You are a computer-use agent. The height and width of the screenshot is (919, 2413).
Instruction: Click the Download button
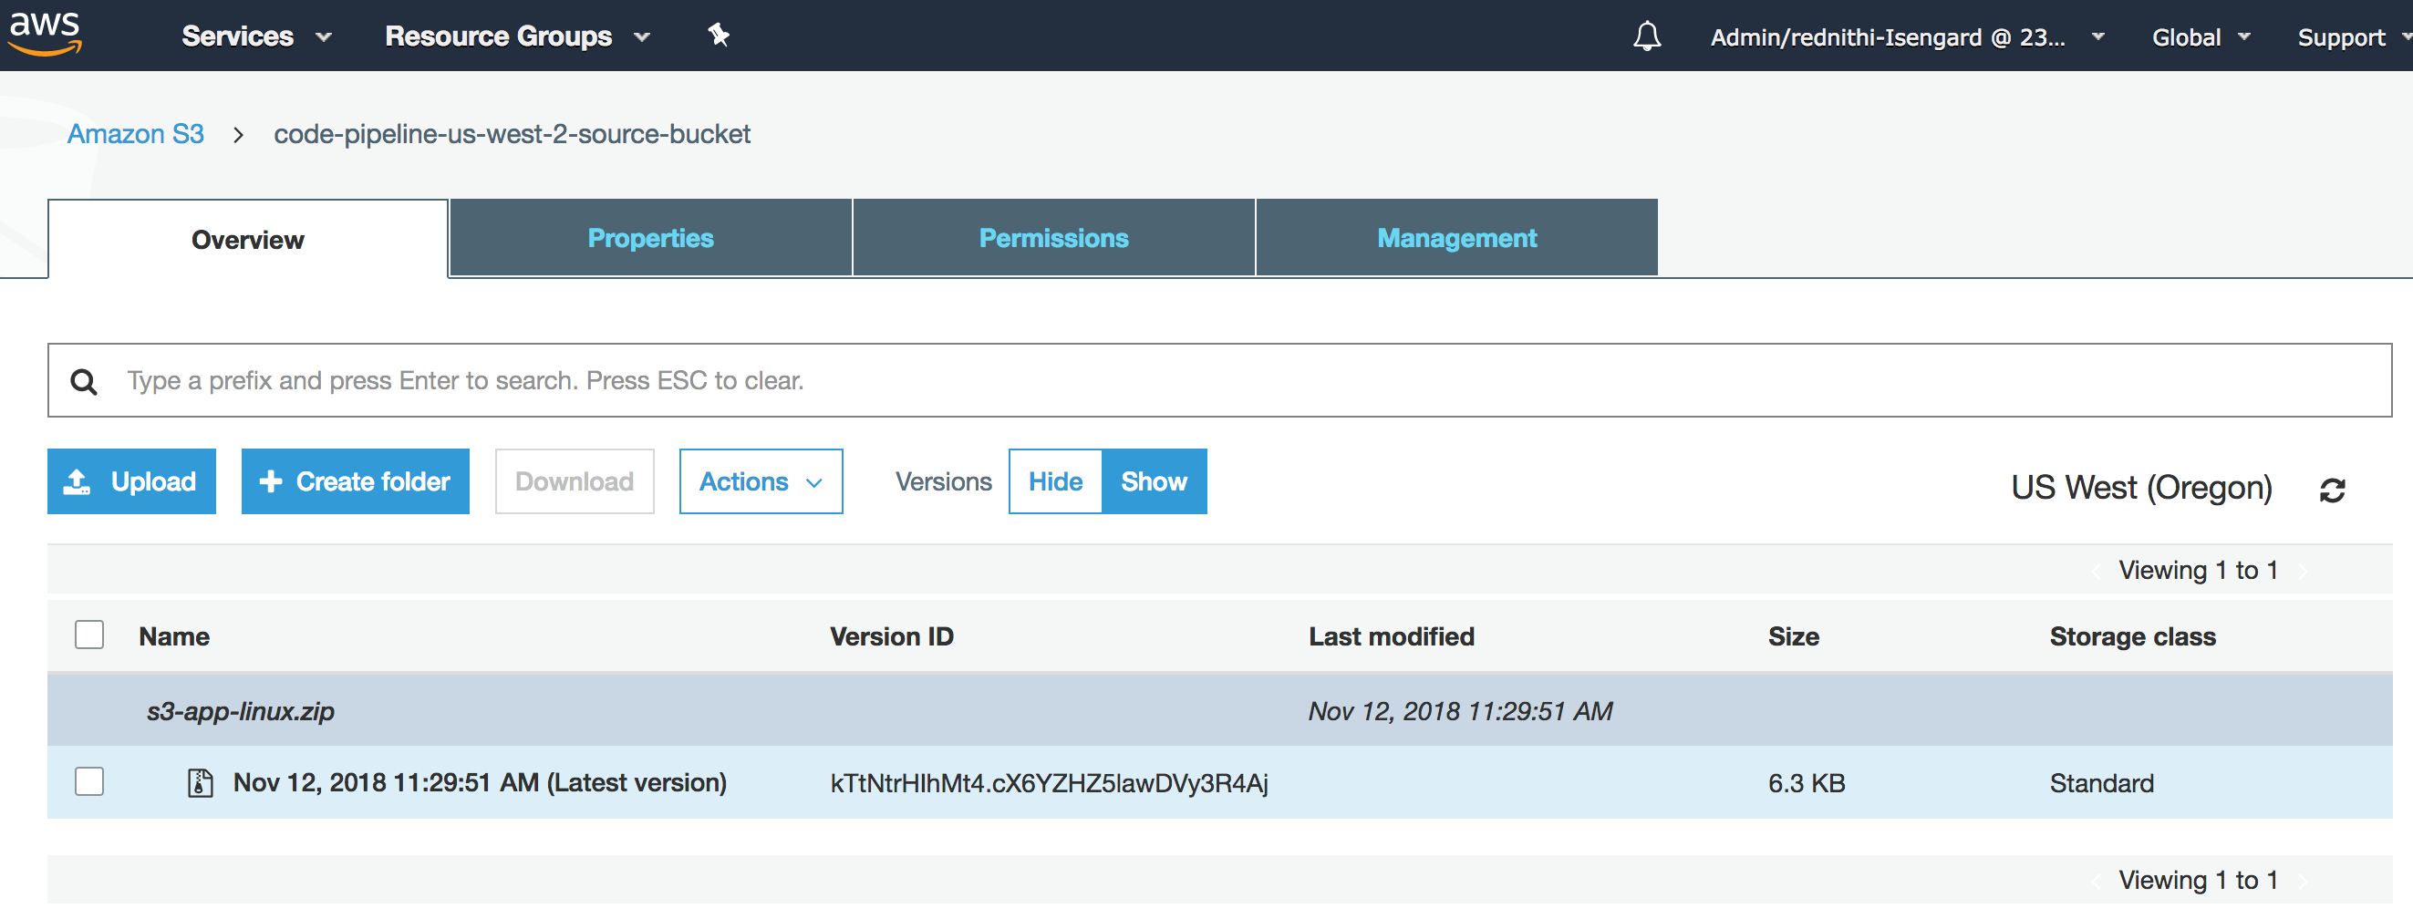575,481
